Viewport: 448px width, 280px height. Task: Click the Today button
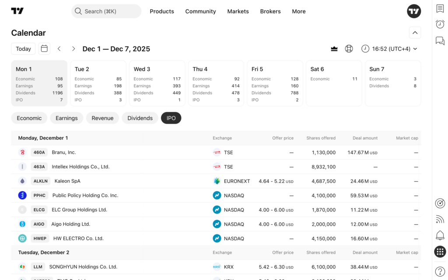coord(23,49)
